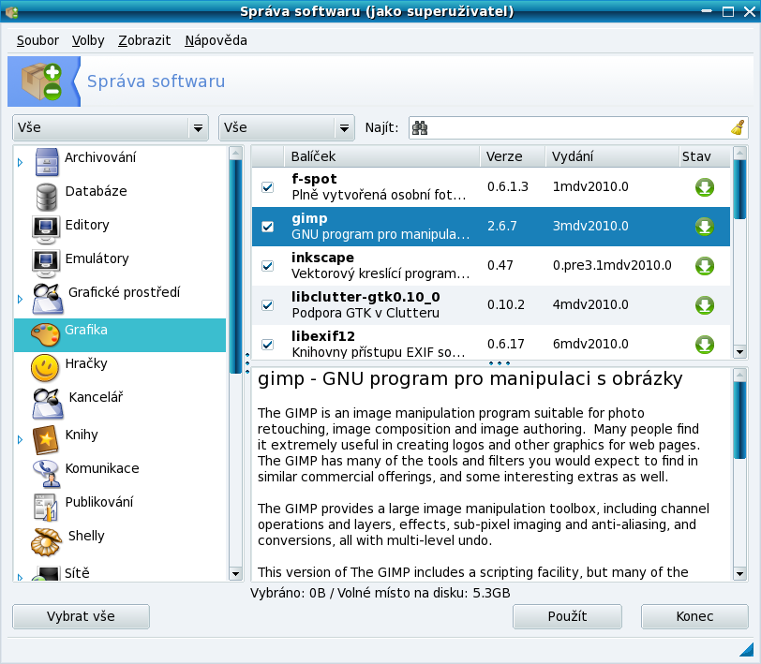Click the Grafika palette icon

tap(45, 334)
